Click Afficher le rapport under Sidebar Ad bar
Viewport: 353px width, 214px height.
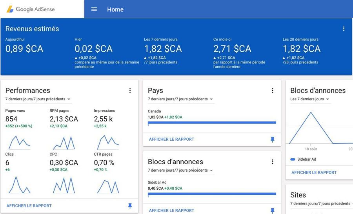tap(171, 210)
